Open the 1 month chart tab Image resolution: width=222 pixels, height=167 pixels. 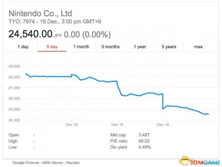tap(81, 47)
